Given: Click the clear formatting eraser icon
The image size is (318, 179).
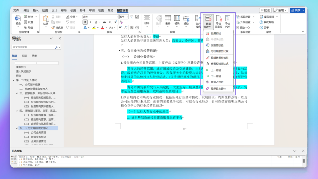Looking at the screenshot, I should pyautogui.click(x=121, y=22).
